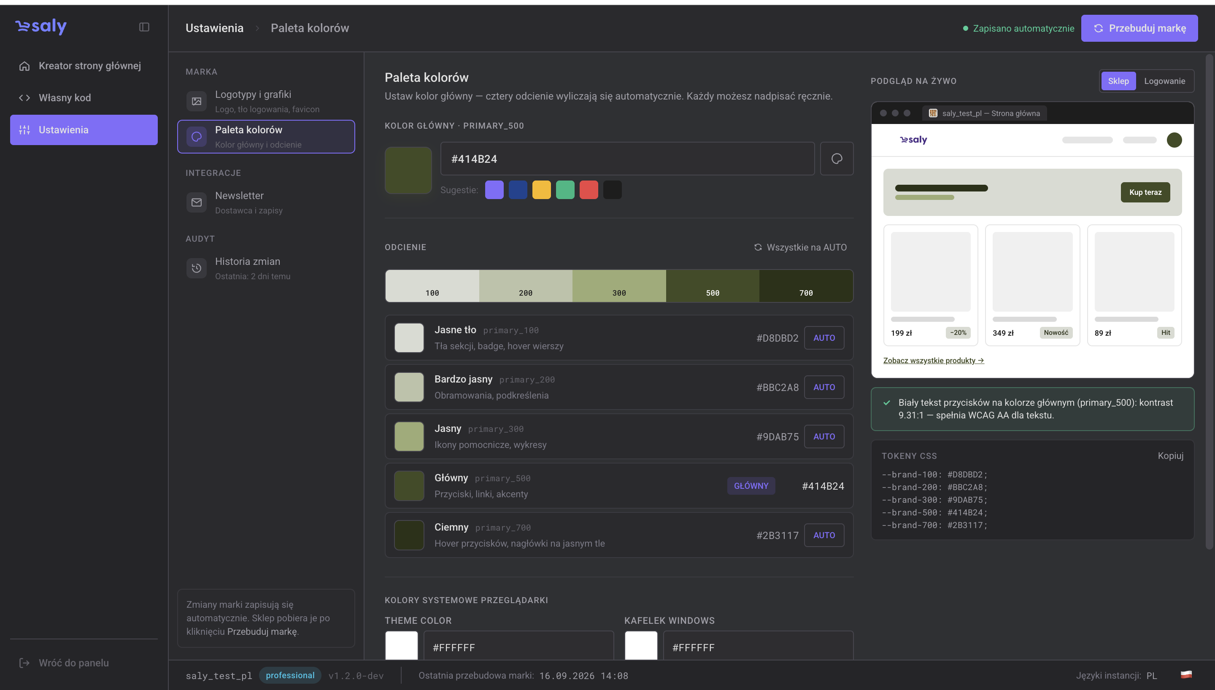
Task: Pick the green suggestion swatch
Action: pos(565,190)
